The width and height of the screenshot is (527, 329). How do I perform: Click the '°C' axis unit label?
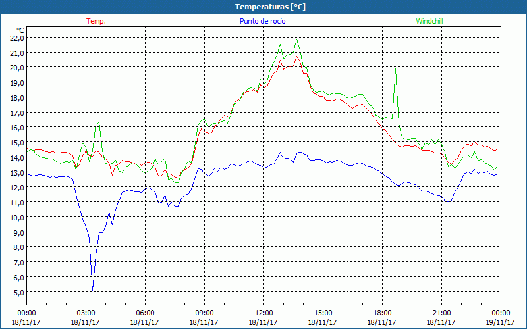pos(20,30)
